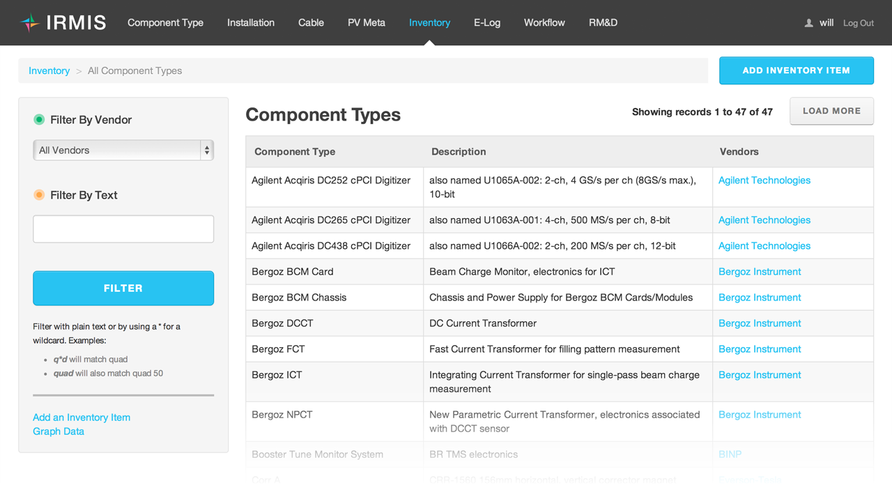892x497 pixels.
Task: Open the RM&D section
Action: tap(603, 23)
